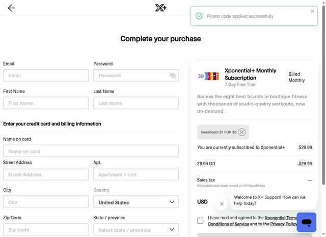
Task: Open the Country dropdown showing United States
Action: coord(136,202)
